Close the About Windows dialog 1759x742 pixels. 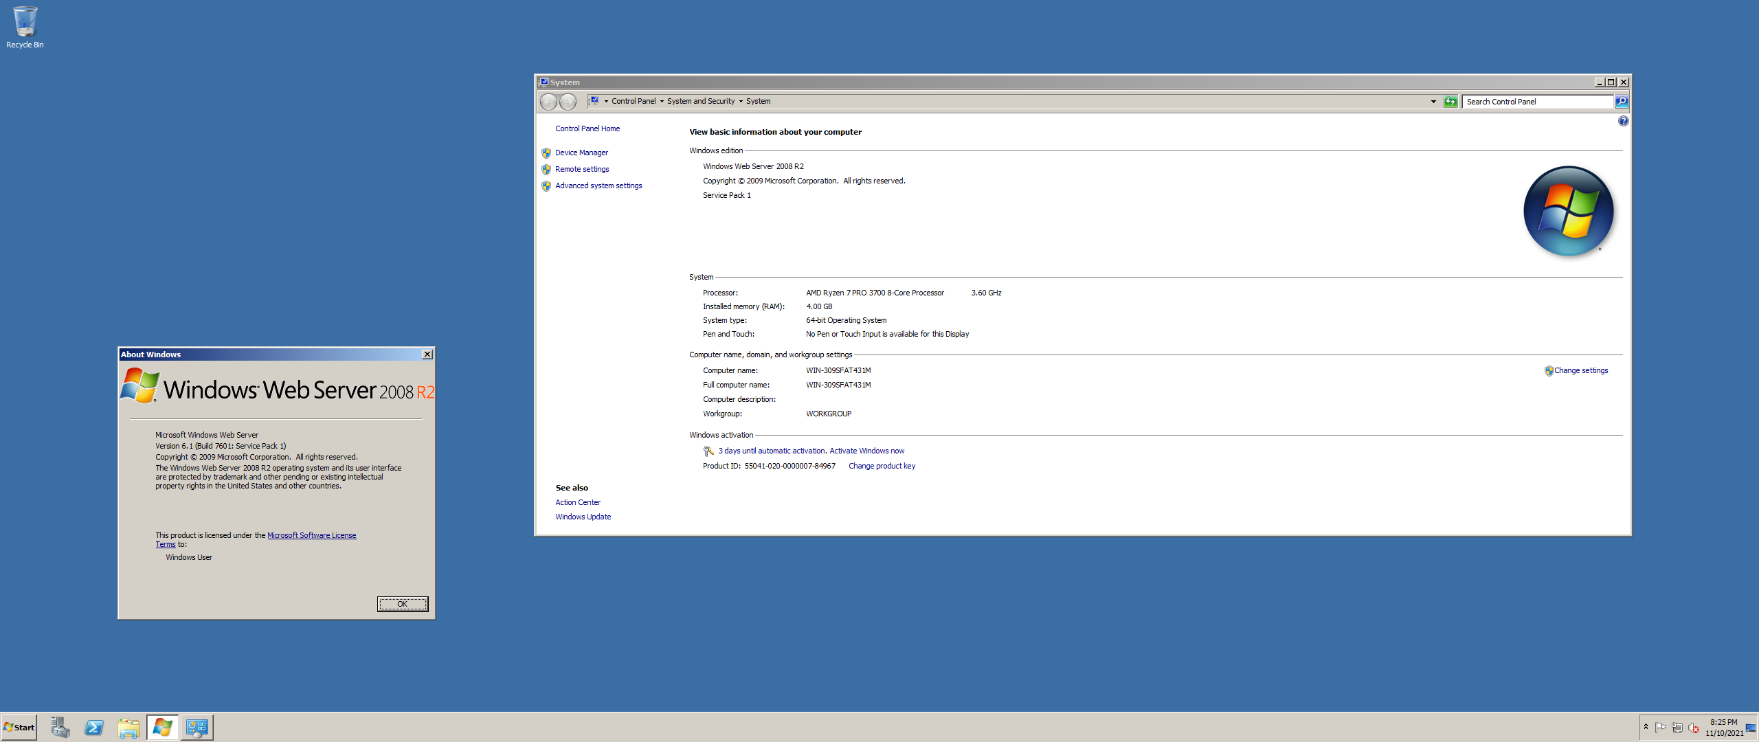[427, 355]
